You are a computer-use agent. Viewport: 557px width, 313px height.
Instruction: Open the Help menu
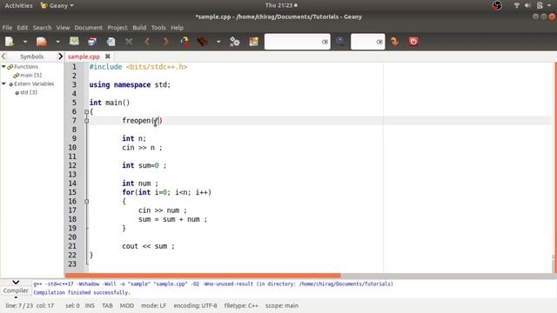click(177, 28)
